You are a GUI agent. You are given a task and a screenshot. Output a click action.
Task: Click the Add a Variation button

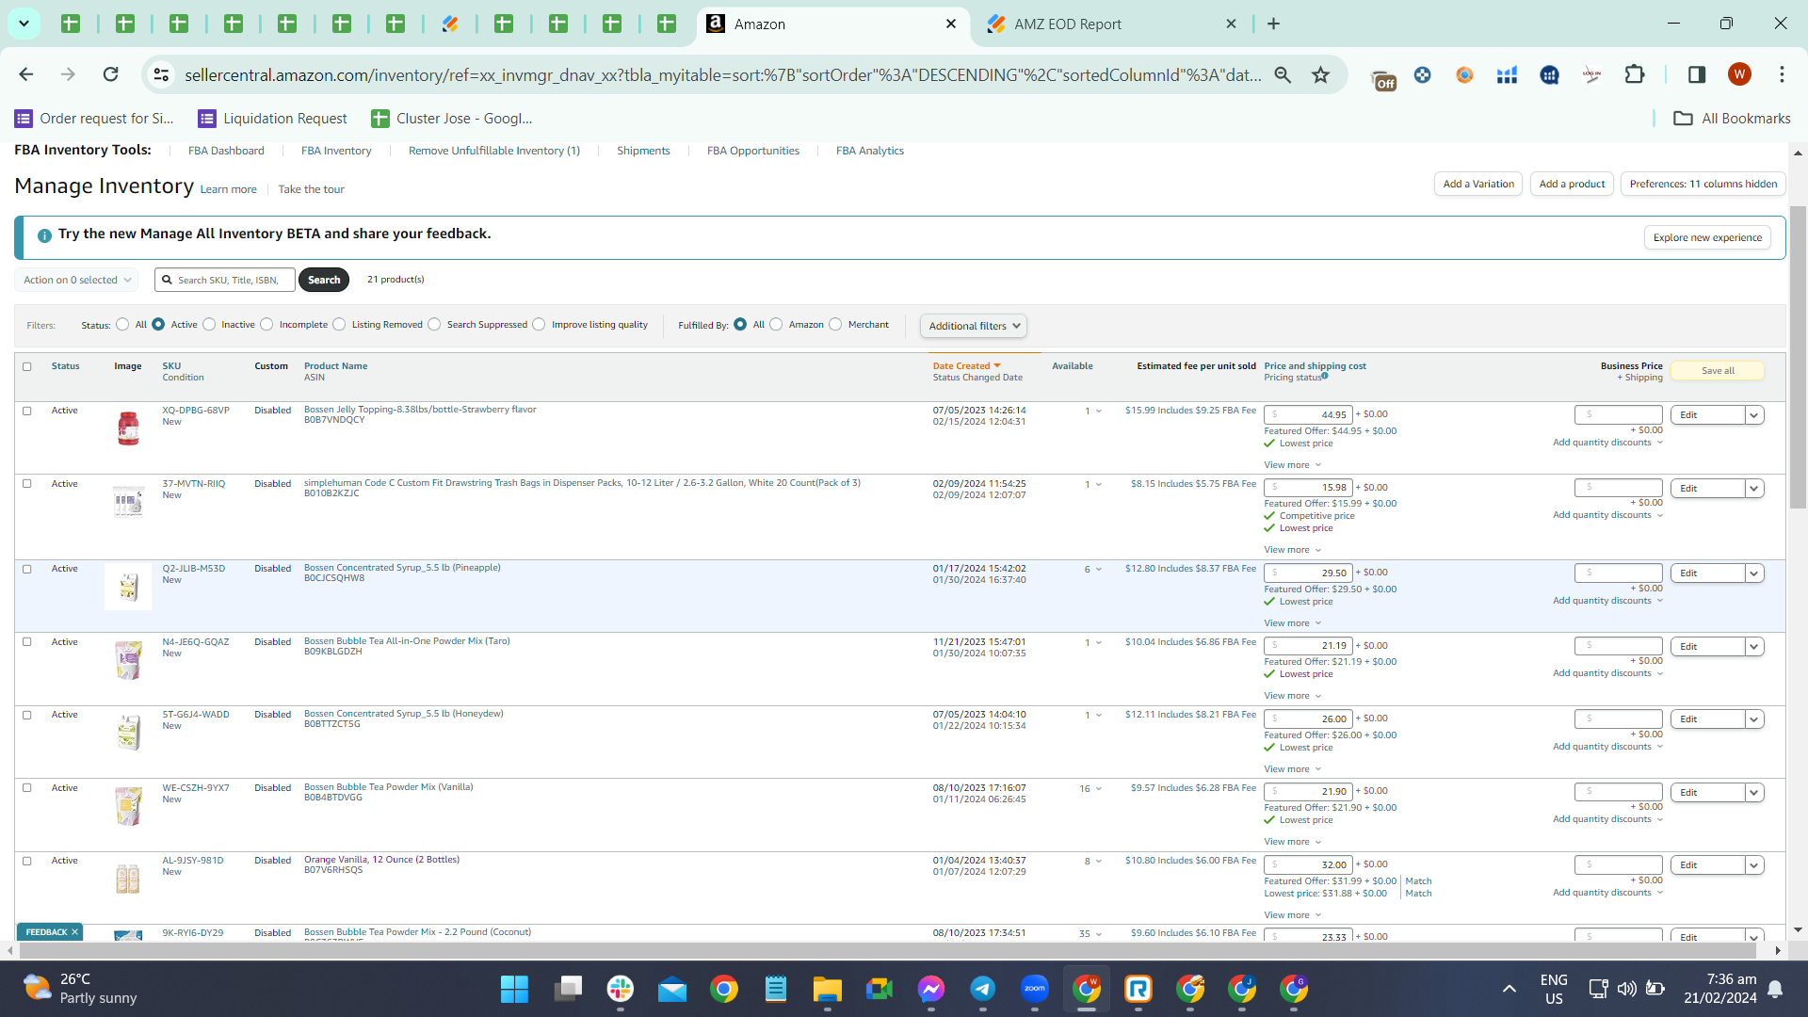pyautogui.click(x=1478, y=185)
